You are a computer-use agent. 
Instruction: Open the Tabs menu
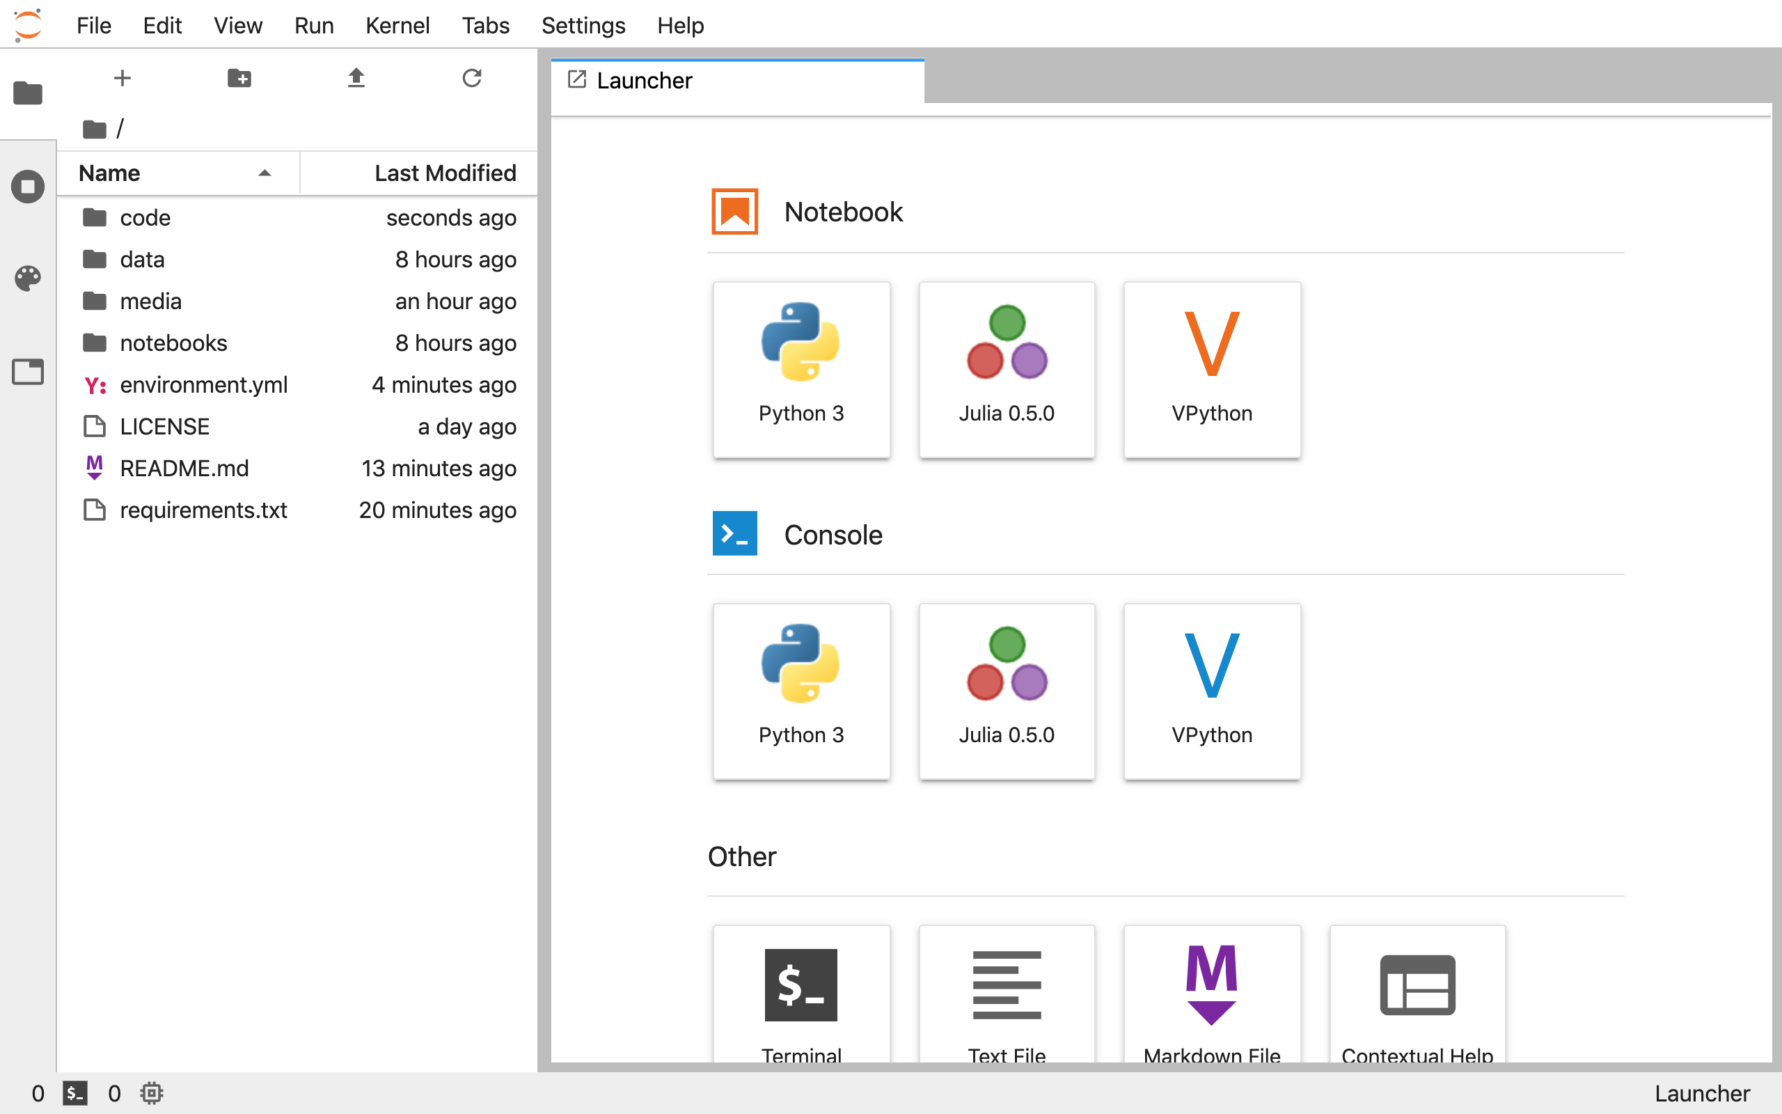click(x=485, y=25)
